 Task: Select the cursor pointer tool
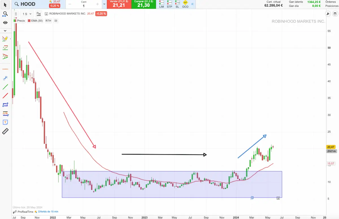pyautogui.click(x=5, y=4)
